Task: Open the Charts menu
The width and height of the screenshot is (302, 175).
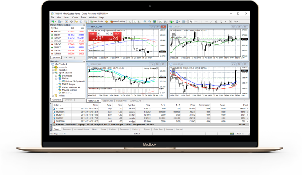Action: 75,17
